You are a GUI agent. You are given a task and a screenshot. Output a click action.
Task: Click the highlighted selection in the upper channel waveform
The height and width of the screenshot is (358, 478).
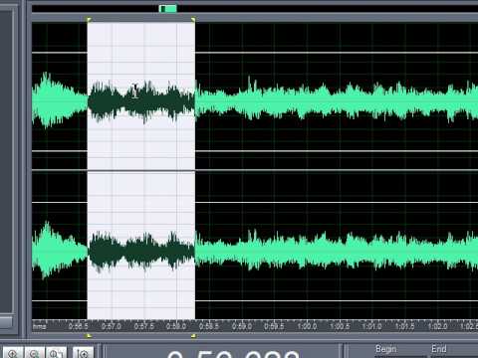pyautogui.click(x=141, y=96)
